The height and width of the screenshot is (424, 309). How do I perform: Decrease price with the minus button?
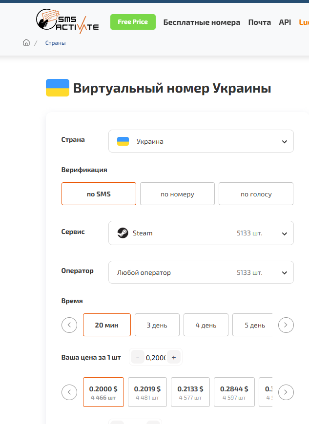pyautogui.click(x=137, y=358)
